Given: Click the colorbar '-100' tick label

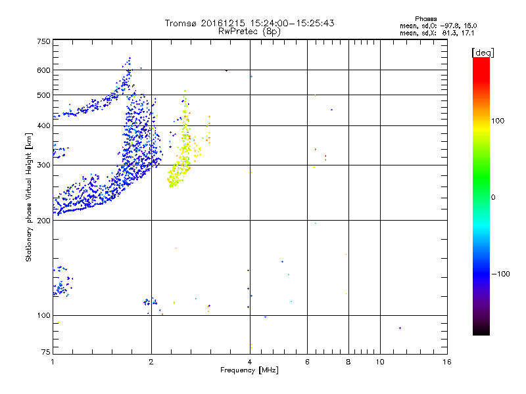Looking at the screenshot, I should pyautogui.click(x=501, y=274).
